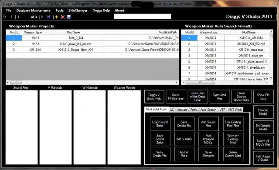This screenshot has height=170, width=279.
Task: Click the Save Renders button
Action: 208,154
